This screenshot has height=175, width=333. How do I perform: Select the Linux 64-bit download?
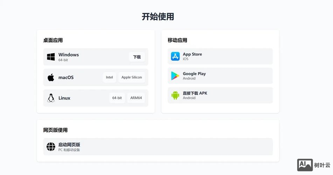(117, 98)
